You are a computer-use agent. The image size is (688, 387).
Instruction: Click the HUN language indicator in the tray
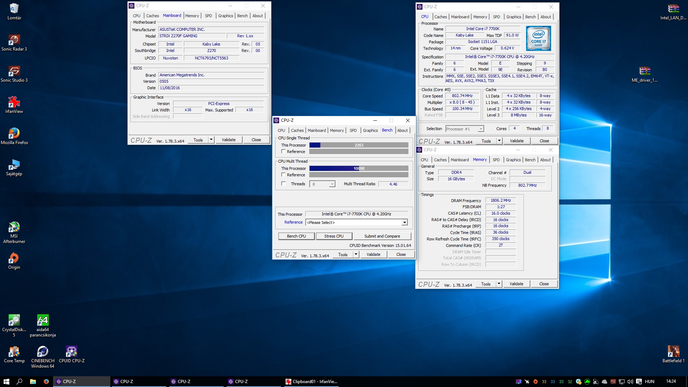[x=649, y=381]
